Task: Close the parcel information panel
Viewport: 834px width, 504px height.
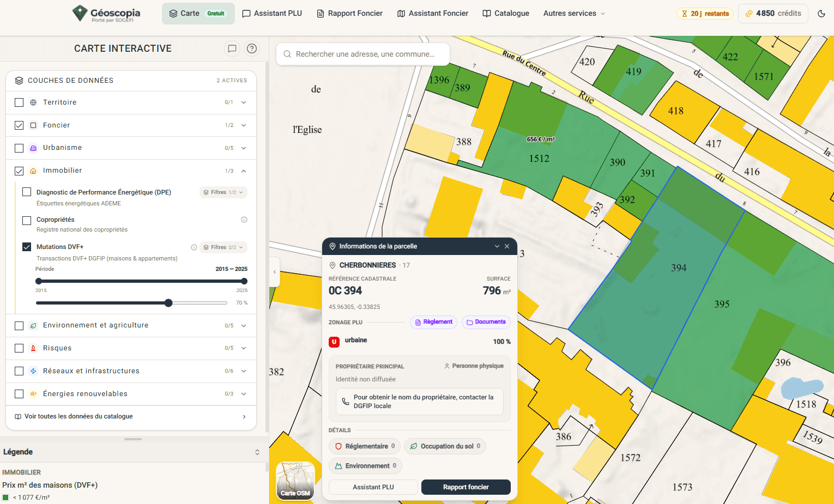Action: tap(507, 246)
